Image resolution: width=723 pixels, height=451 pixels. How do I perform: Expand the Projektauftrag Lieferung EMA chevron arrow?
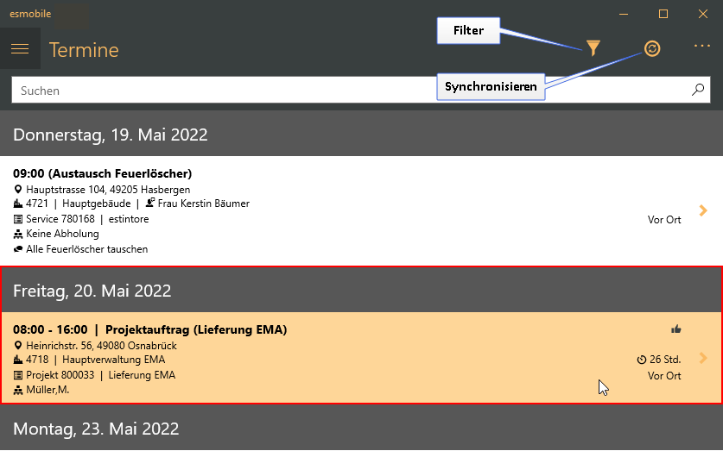point(703,358)
